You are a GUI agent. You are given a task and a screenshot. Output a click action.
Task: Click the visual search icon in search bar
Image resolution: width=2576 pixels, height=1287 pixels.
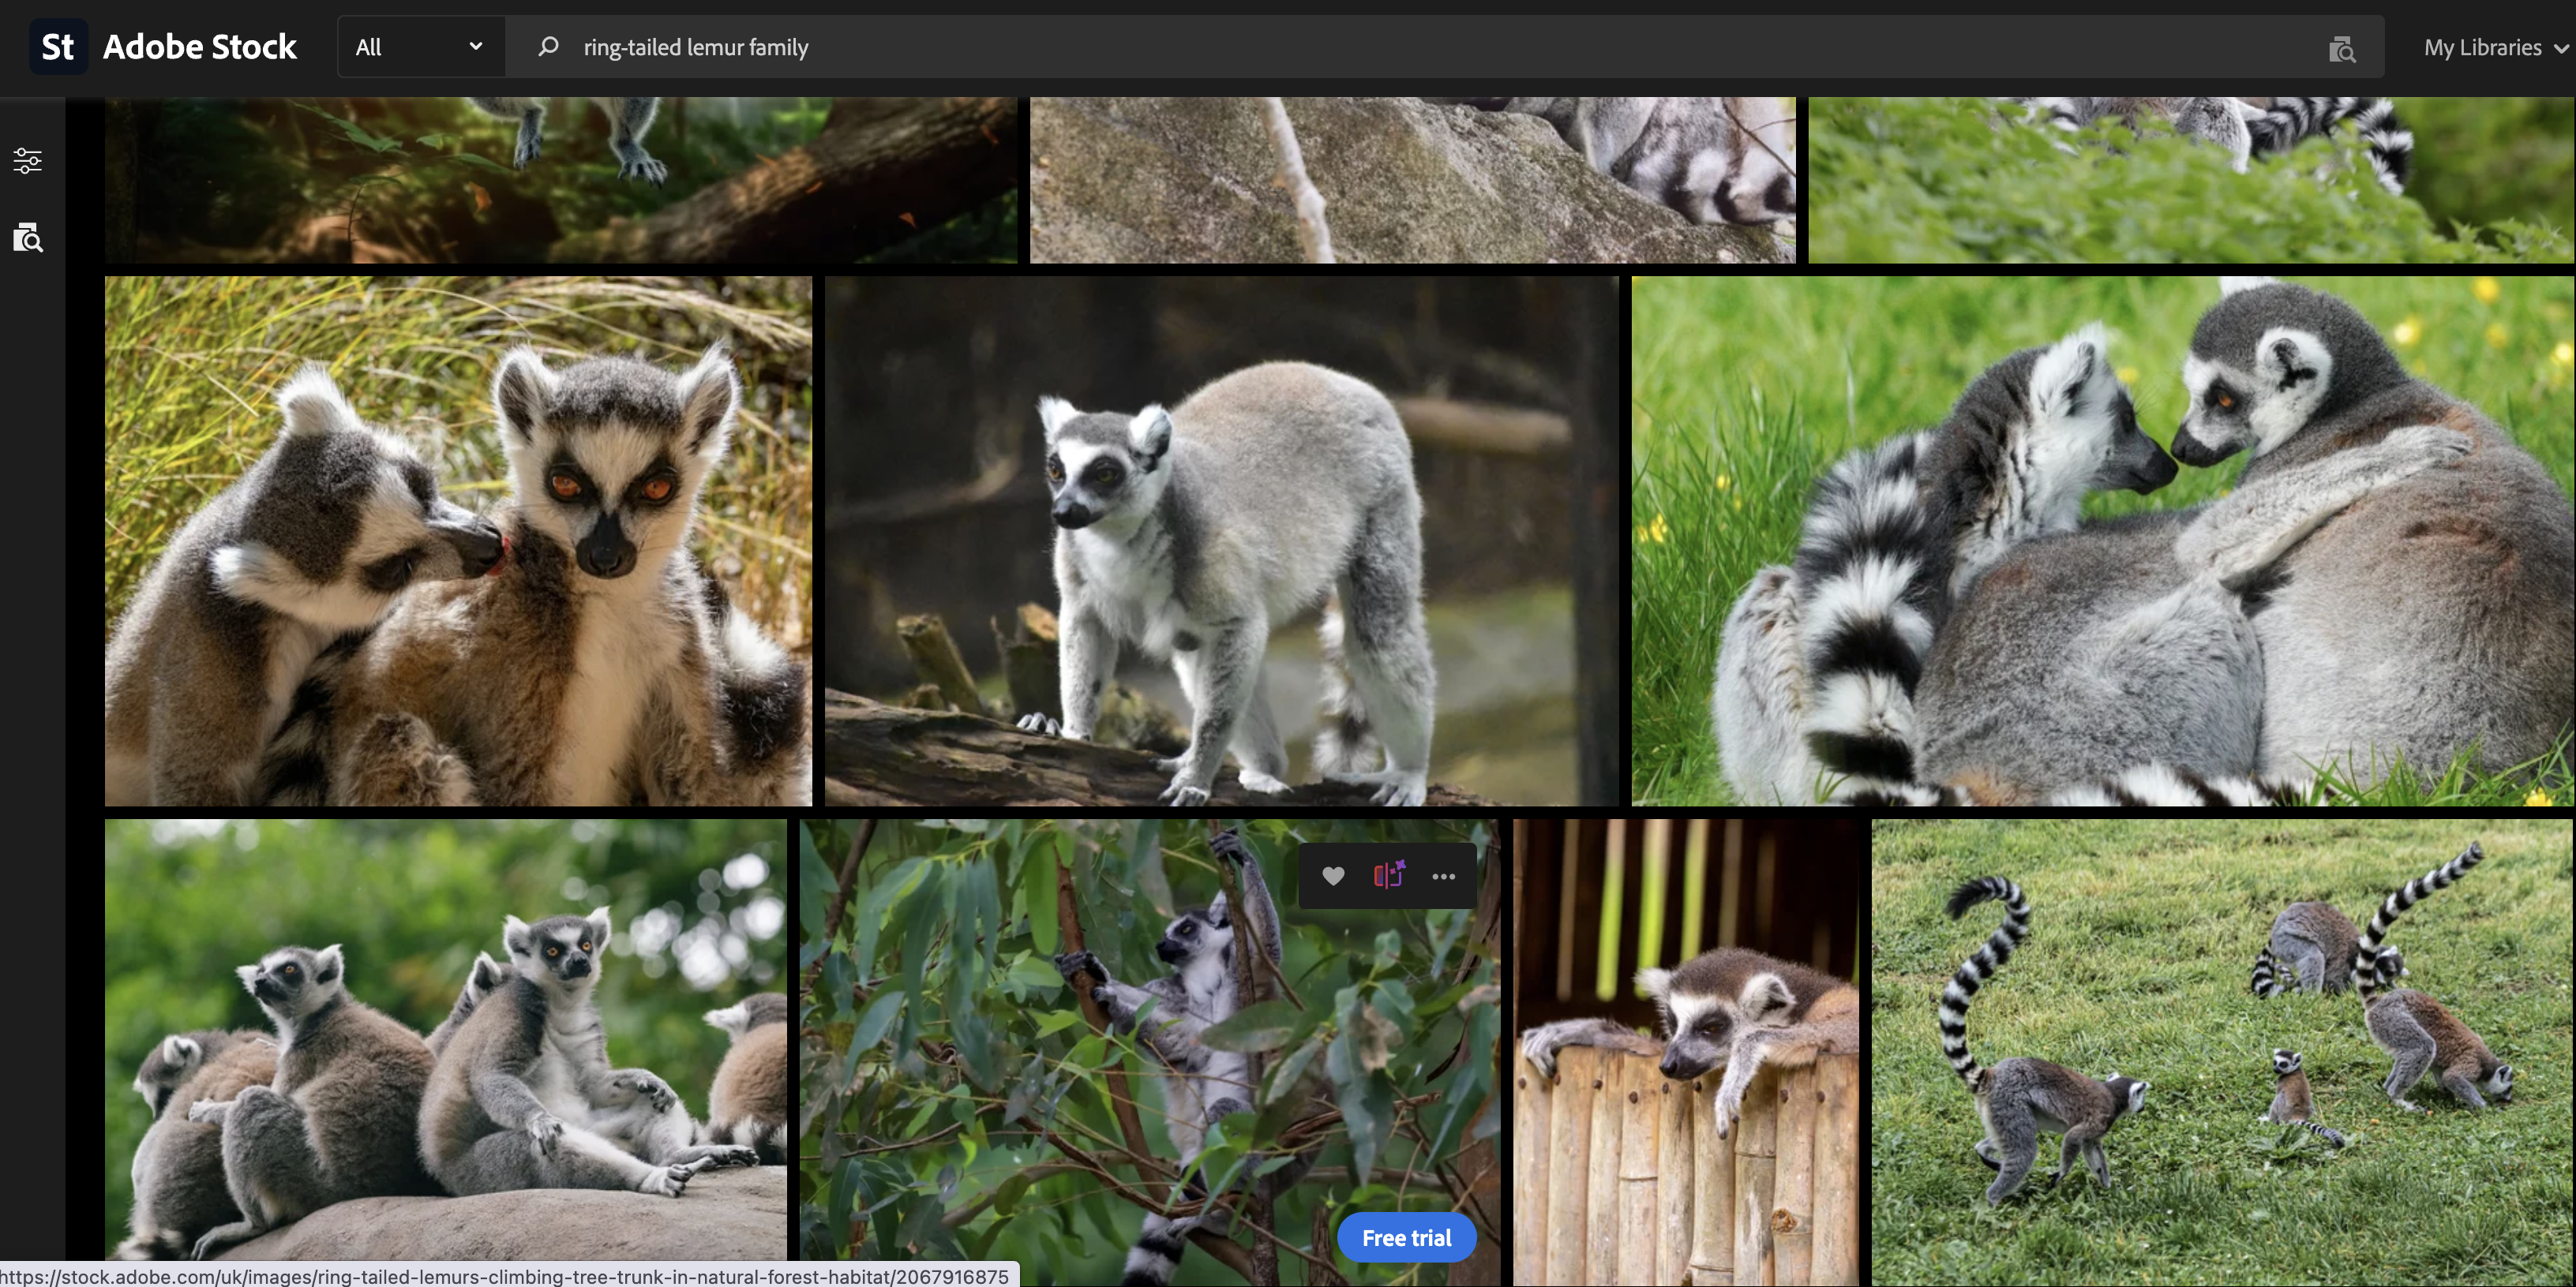coord(2342,48)
